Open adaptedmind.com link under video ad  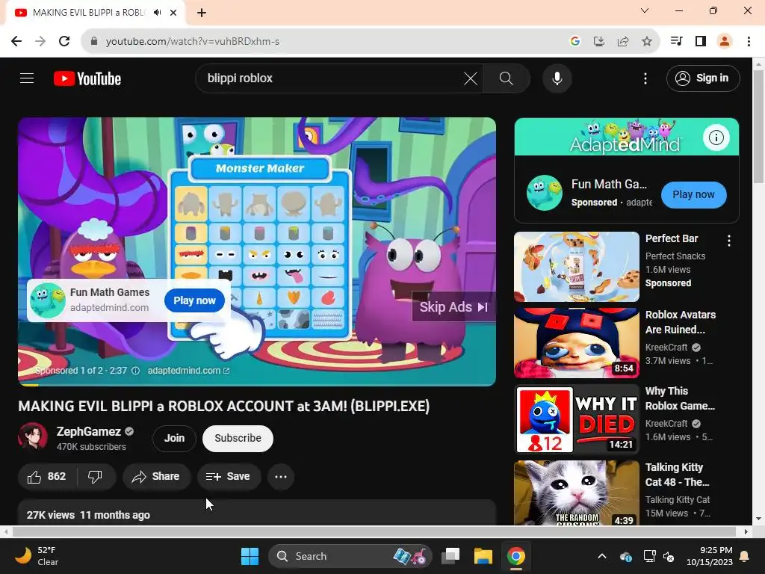point(188,371)
